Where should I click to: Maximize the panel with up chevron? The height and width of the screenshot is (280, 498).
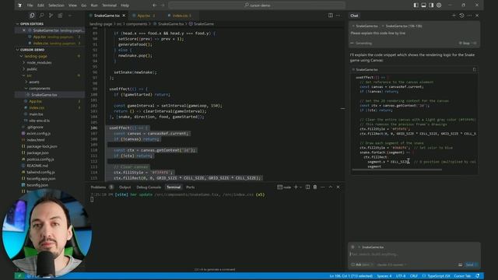[x=330, y=187]
